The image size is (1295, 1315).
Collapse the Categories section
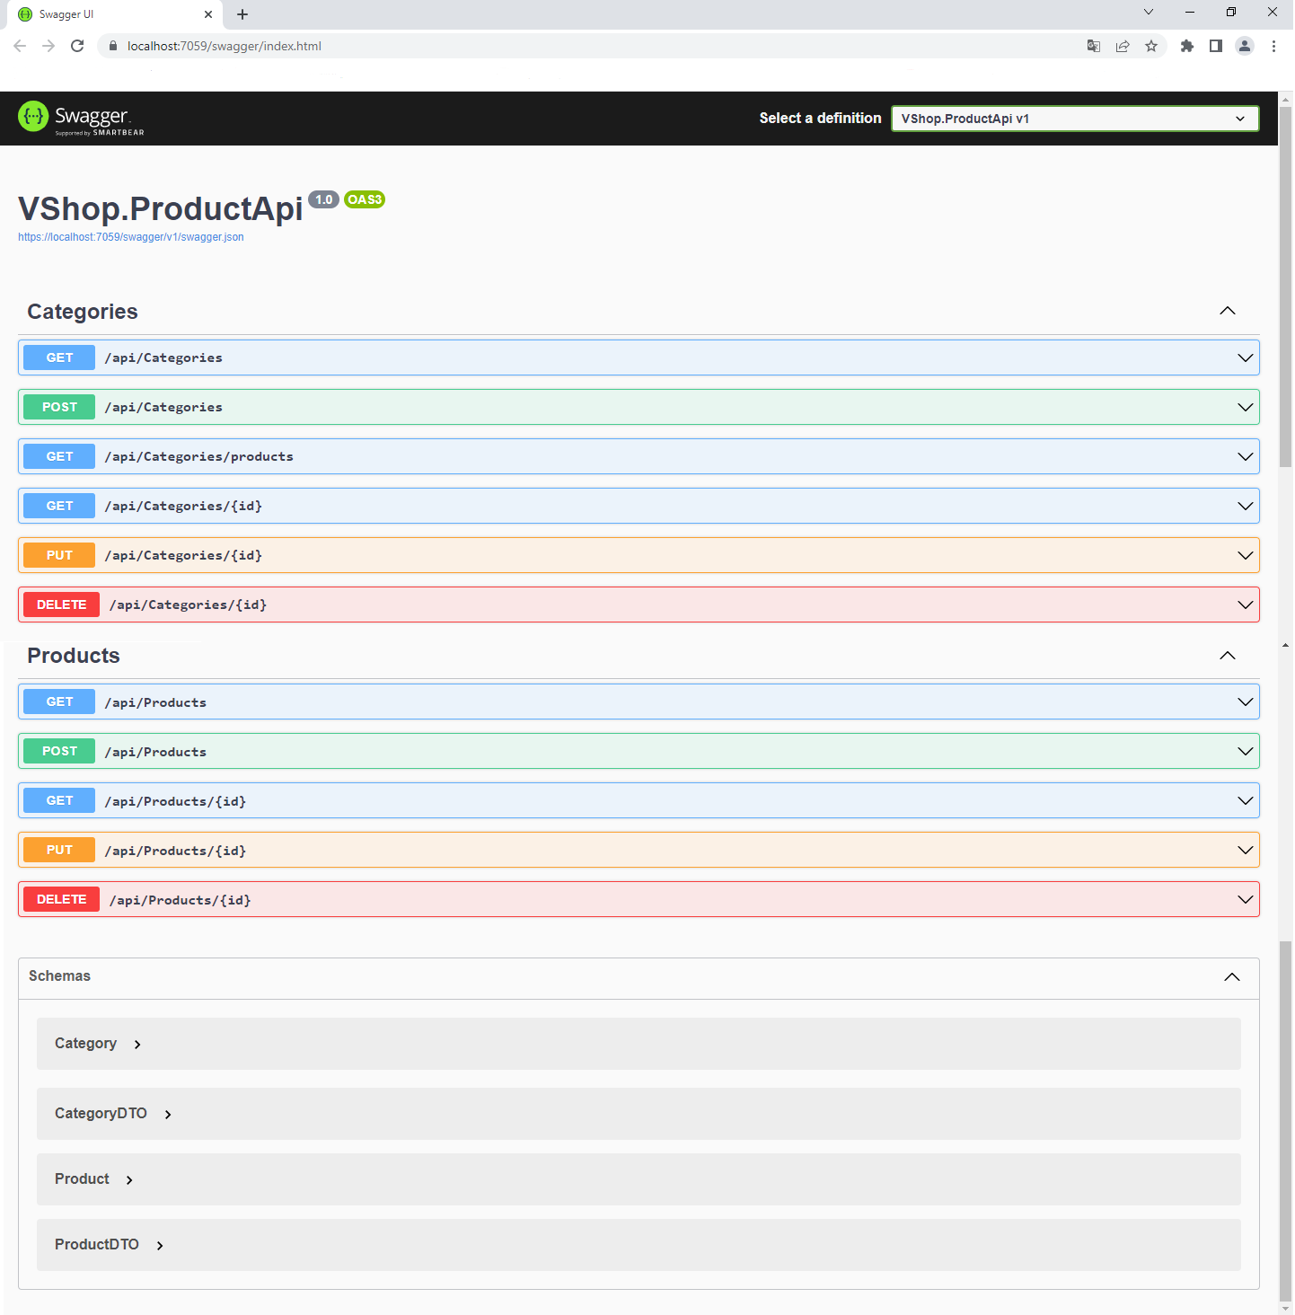[x=1228, y=311]
